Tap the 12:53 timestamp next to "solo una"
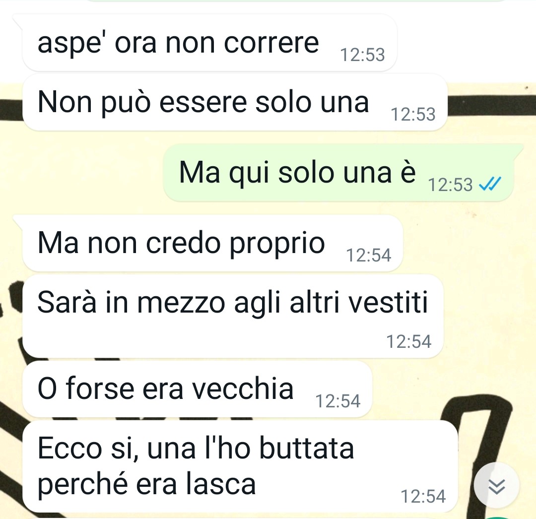Image resolution: width=536 pixels, height=519 pixels. coord(413,114)
